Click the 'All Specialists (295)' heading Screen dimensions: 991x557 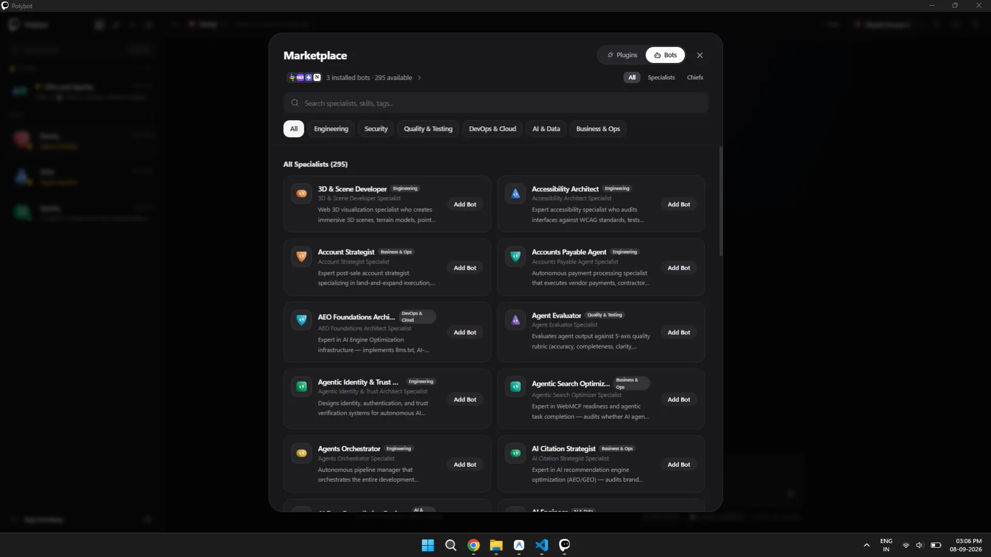[x=315, y=164]
